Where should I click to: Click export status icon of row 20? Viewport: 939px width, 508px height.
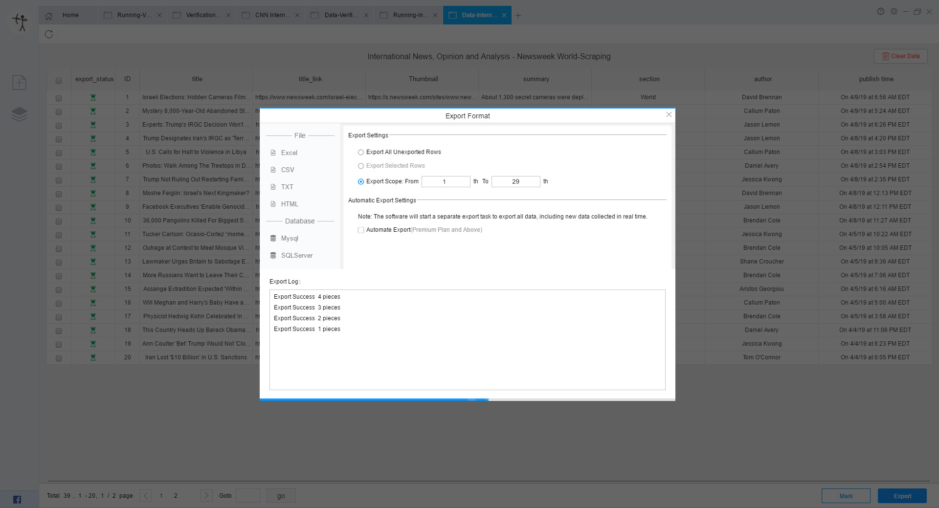[x=93, y=358]
